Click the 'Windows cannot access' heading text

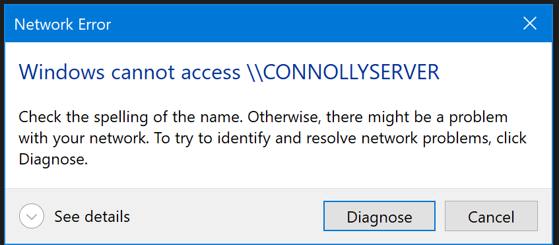[129, 72]
